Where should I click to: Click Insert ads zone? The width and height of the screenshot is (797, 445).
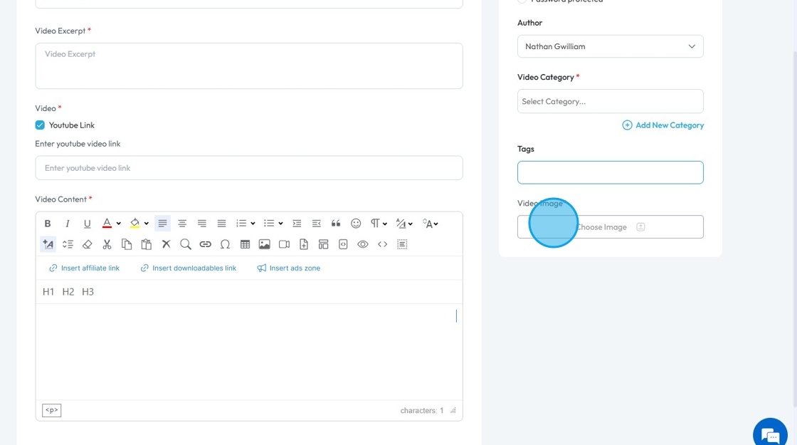[x=289, y=268]
